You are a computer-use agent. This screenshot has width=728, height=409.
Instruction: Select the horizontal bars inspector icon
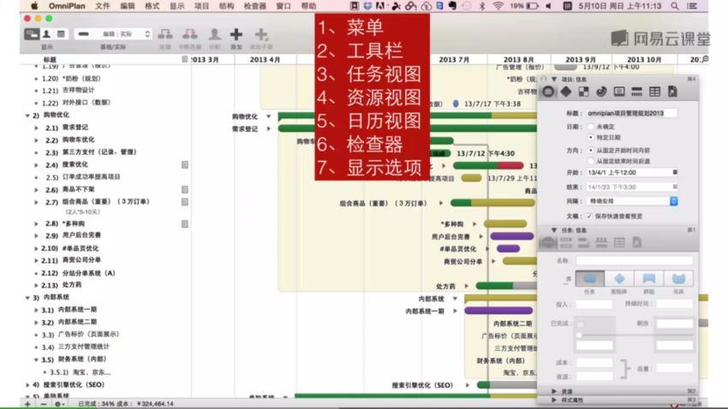pyautogui.click(x=636, y=92)
